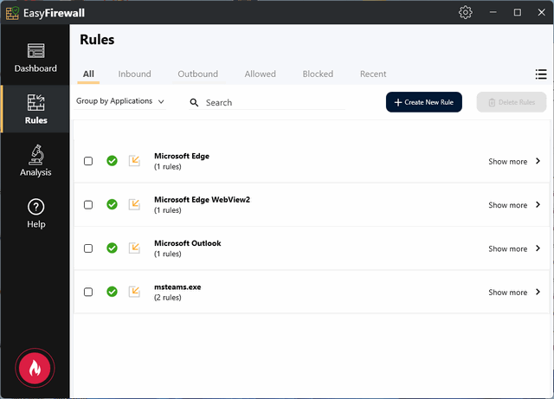554x399 pixels.
Task: Select the Outbound tab
Action: click(197, 74)
